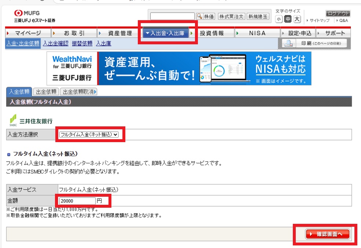This screenshot has width=361, height=248.
Task: Open the お取引 menu
Action: 74,33
